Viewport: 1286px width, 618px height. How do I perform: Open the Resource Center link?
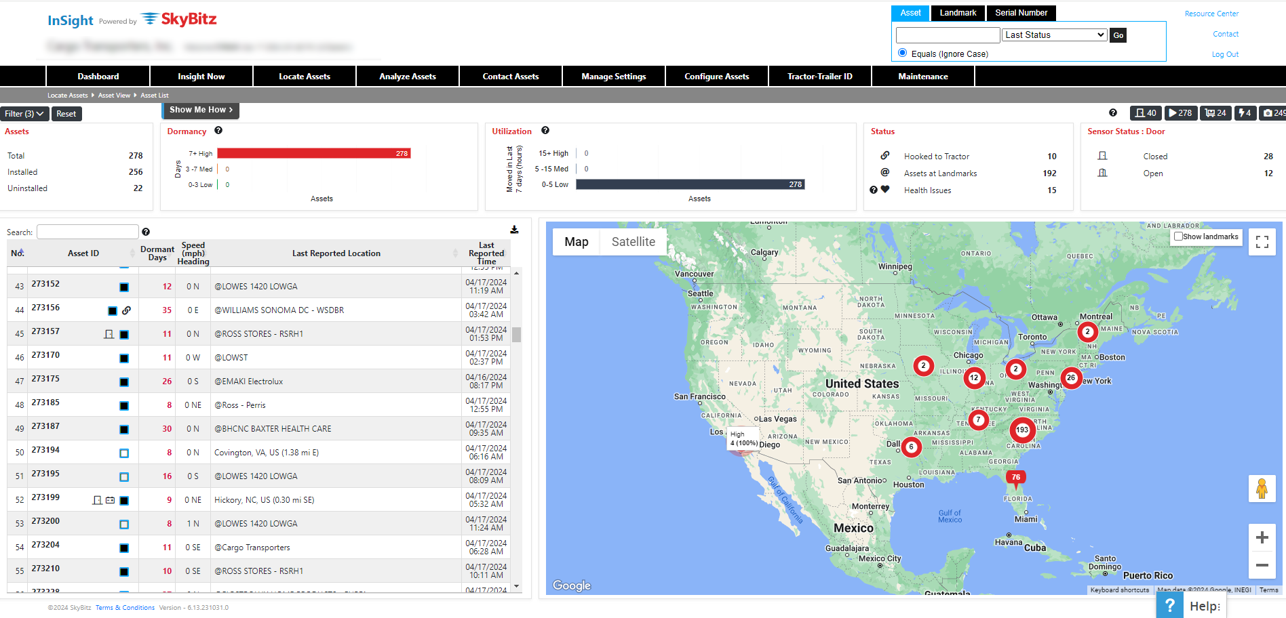(1211, 14)
